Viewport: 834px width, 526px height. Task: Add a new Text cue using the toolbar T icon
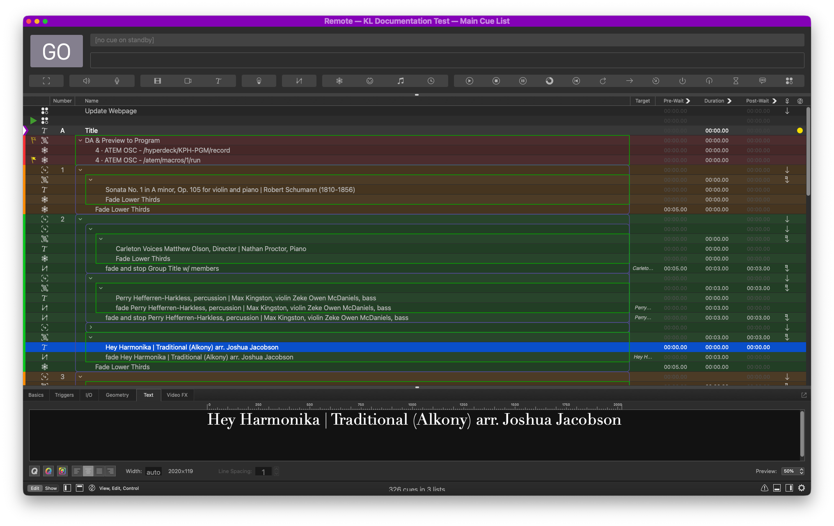coord(218,81)
